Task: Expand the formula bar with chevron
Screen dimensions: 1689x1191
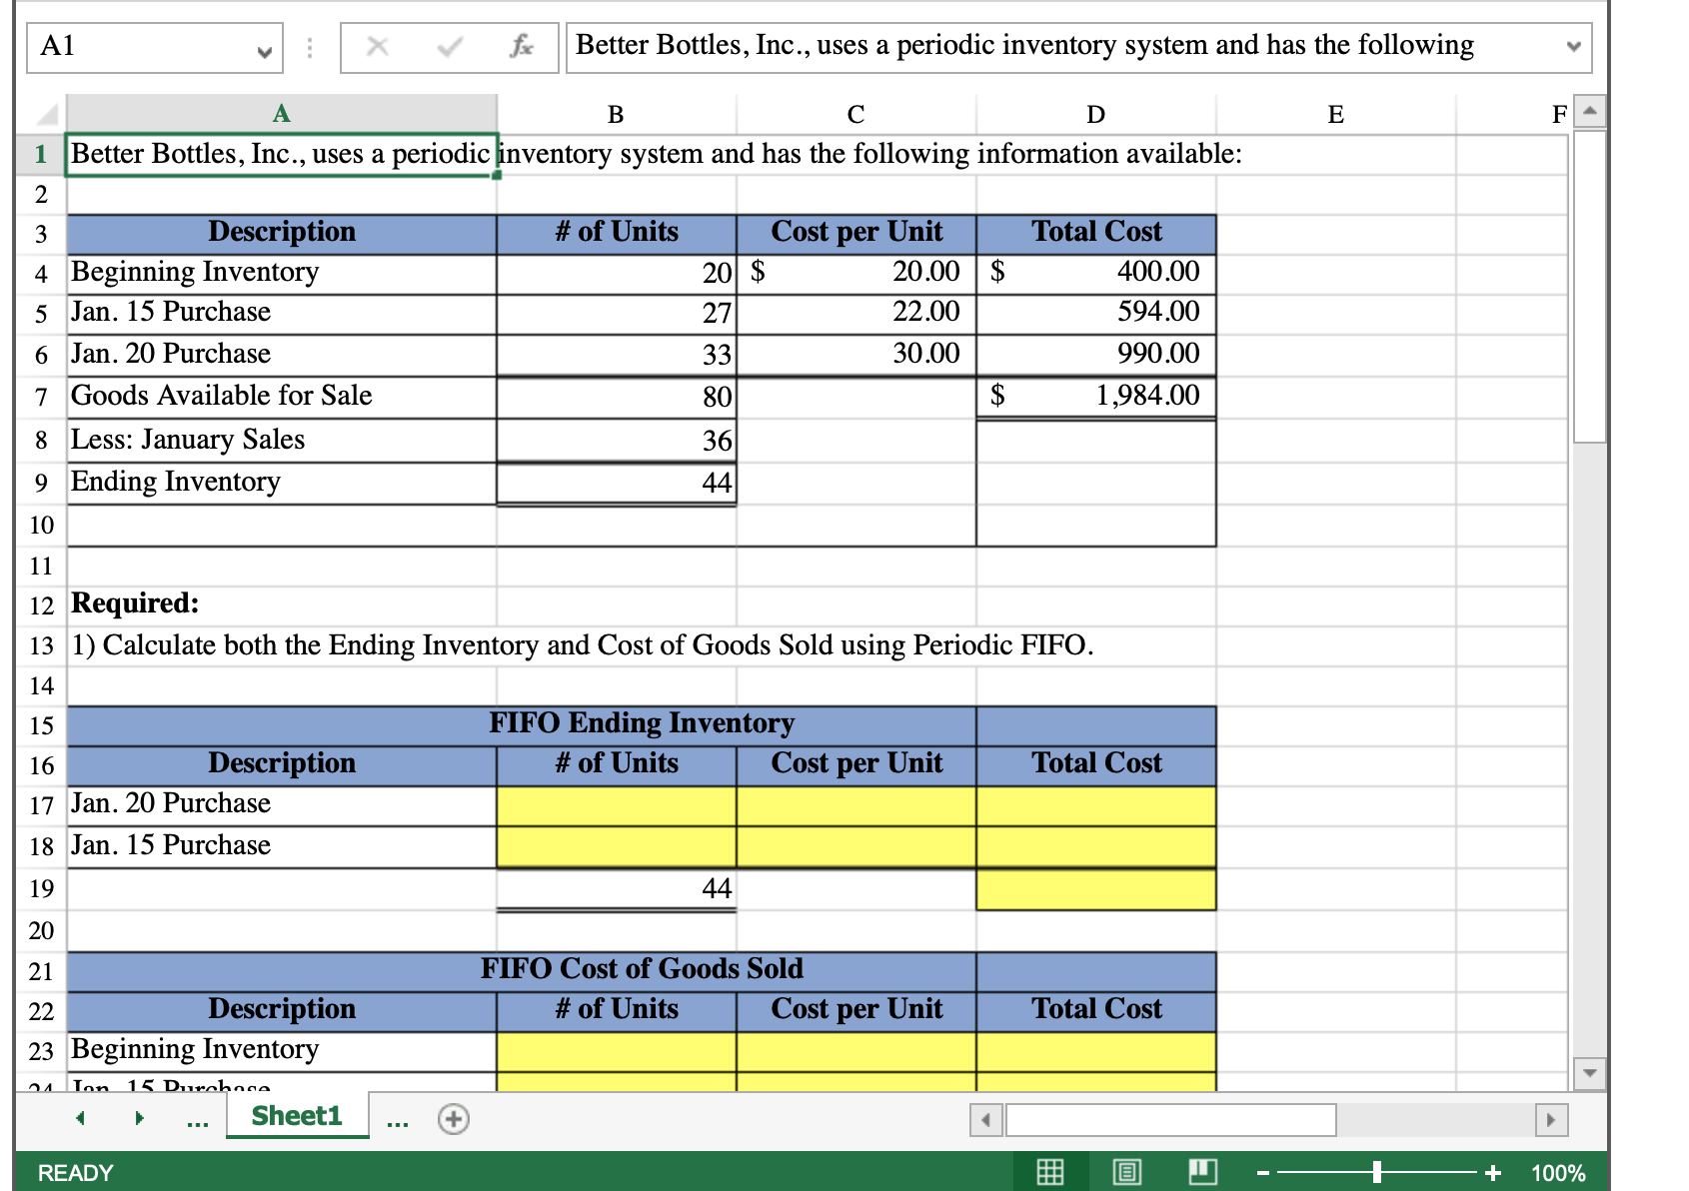Action: pyautogui.click(x=1574, y=47)
